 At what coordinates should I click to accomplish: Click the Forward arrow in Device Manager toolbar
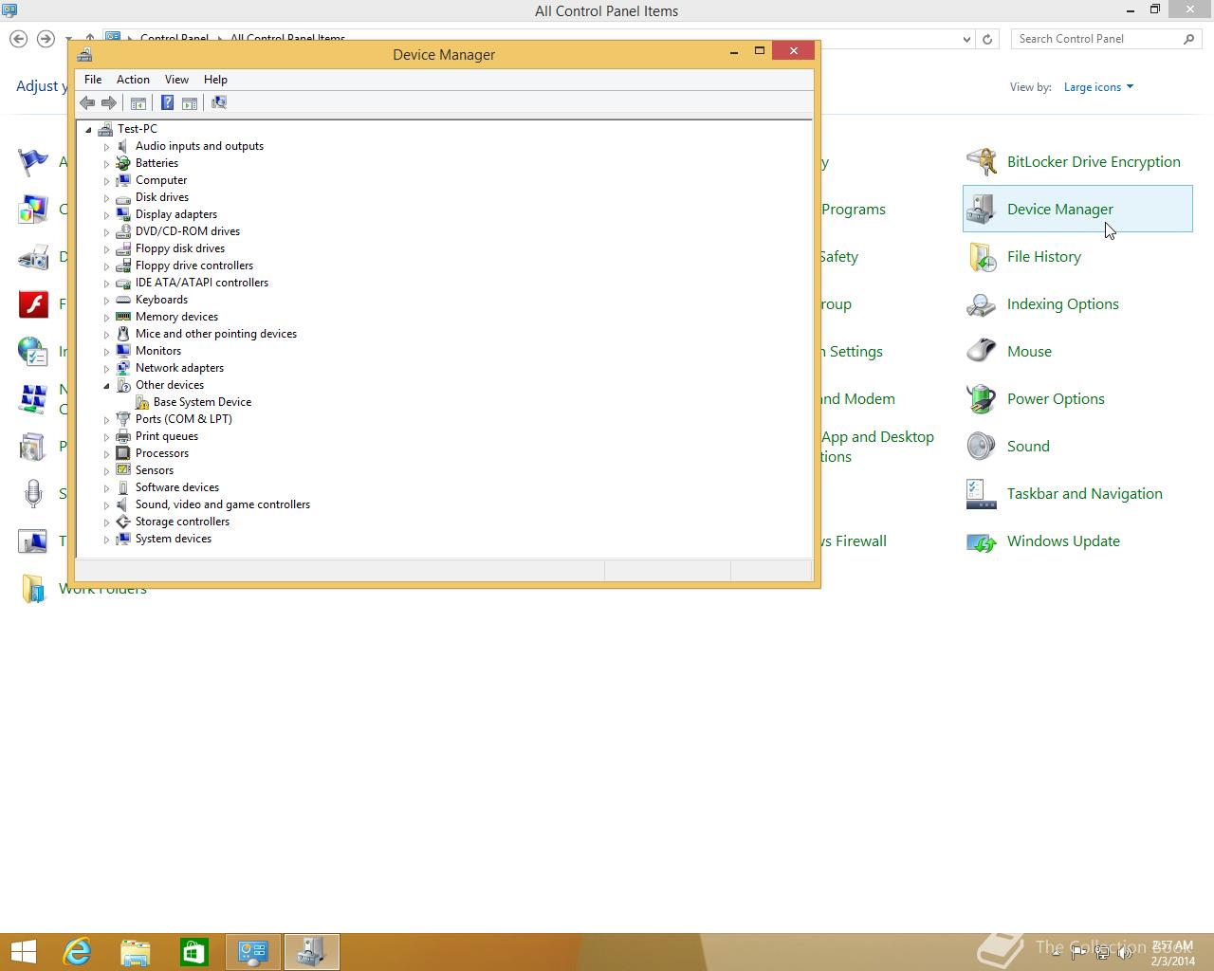pyautogui.click(x=109, y=102)
